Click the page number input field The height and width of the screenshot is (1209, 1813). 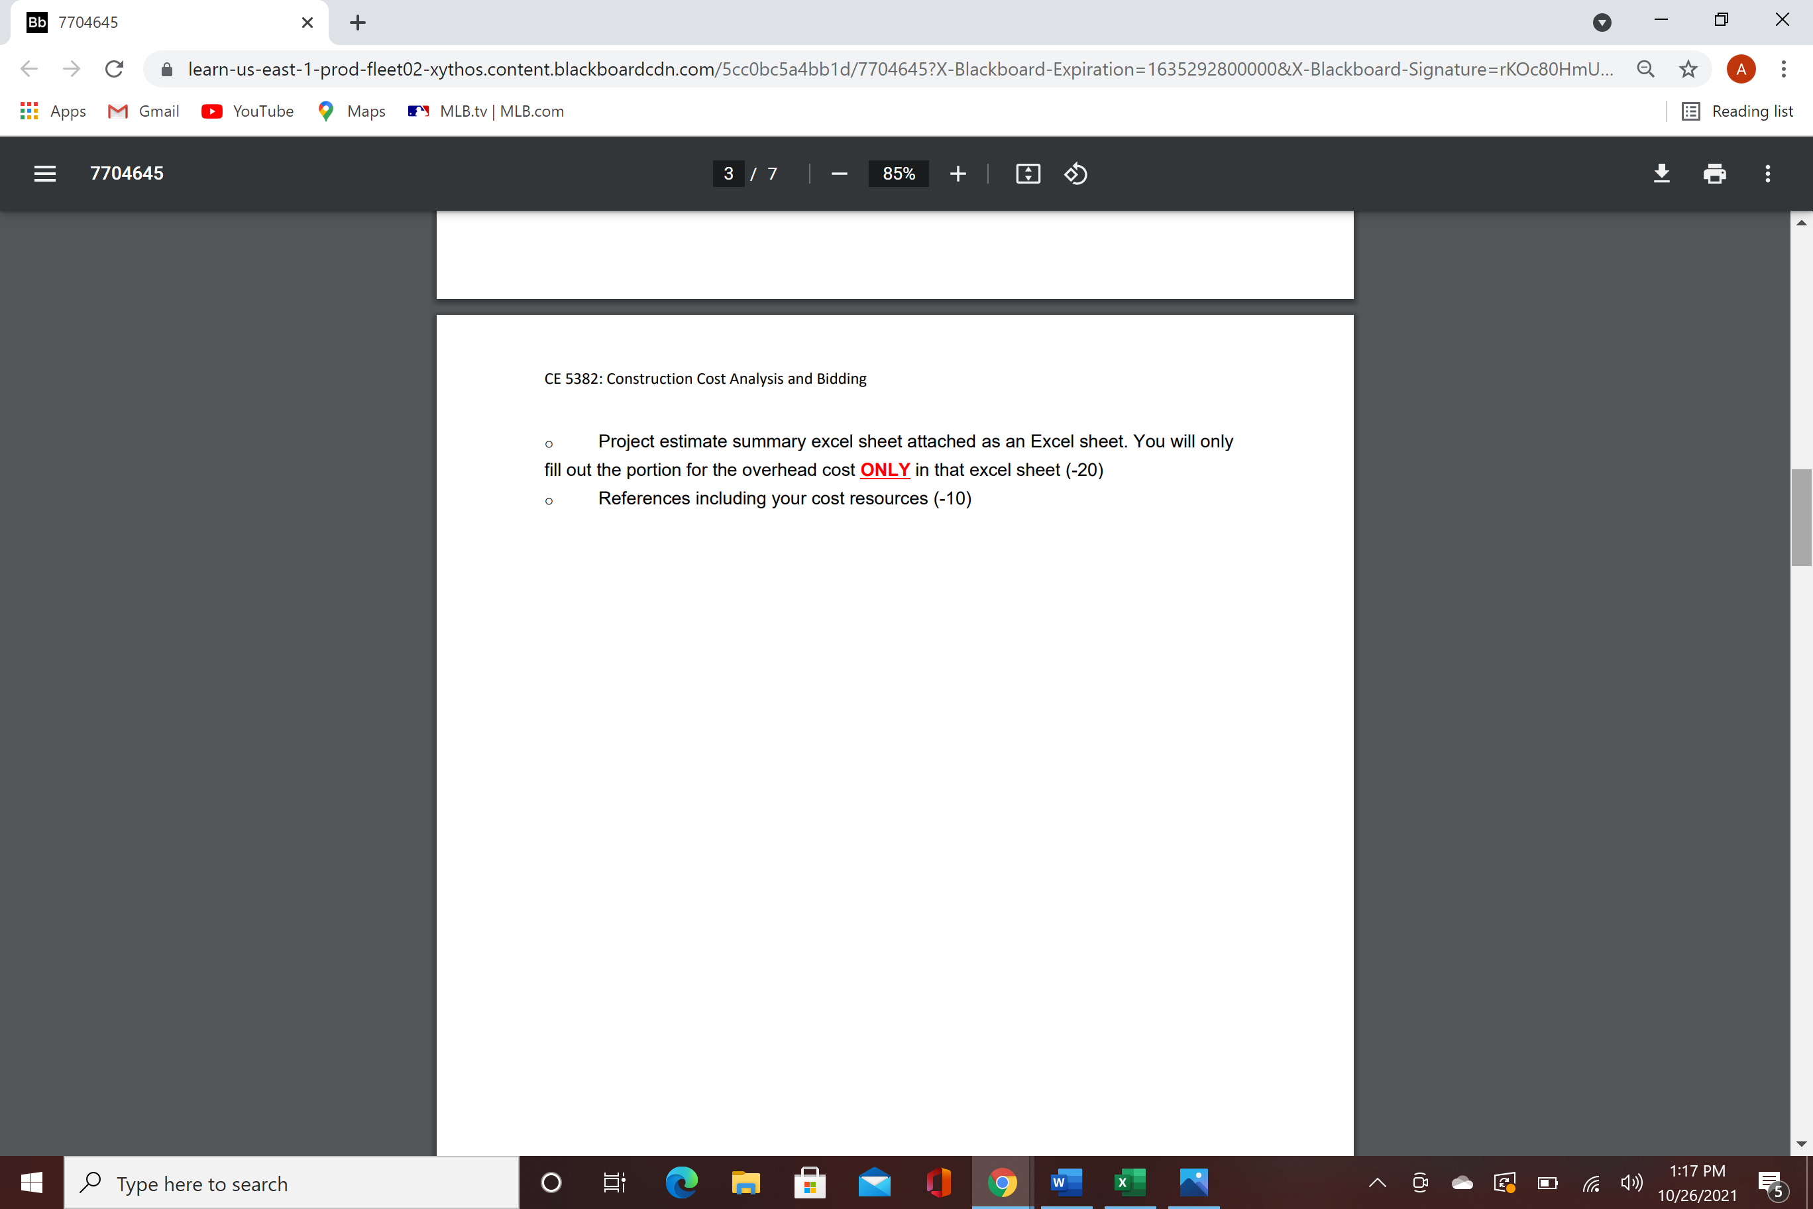click(728, 174)
